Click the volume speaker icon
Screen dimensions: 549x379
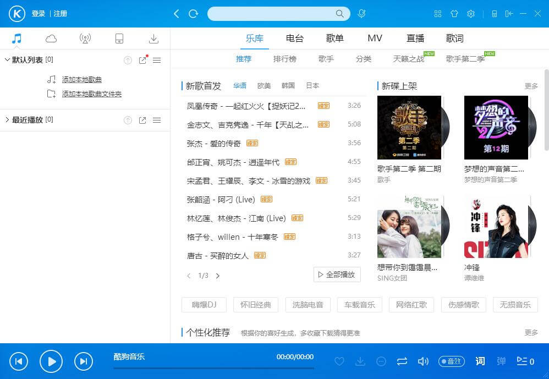click(423, 361)
